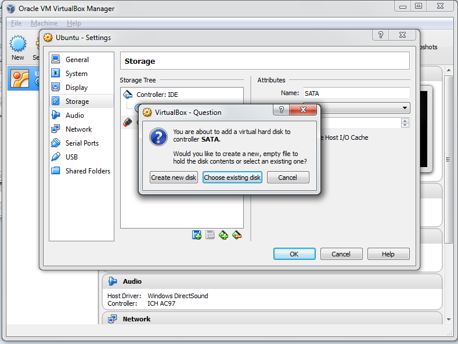The height and width of the screenshot is (344, 458).
Task: Click help question mark in Settings title bar
Action: (381, 35)
